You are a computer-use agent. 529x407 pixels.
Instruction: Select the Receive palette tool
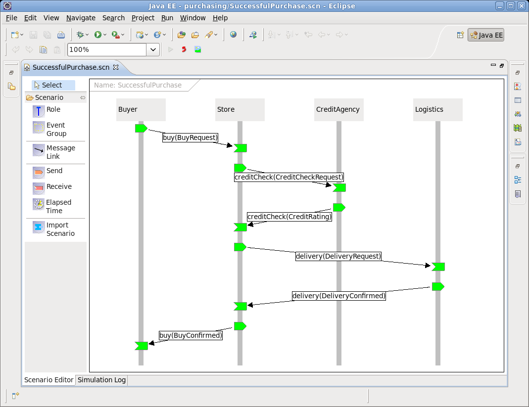[x=55, y=188]
